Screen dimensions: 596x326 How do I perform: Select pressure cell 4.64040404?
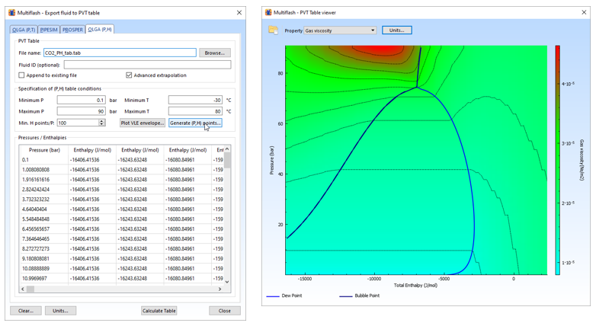tap(44, 209)
